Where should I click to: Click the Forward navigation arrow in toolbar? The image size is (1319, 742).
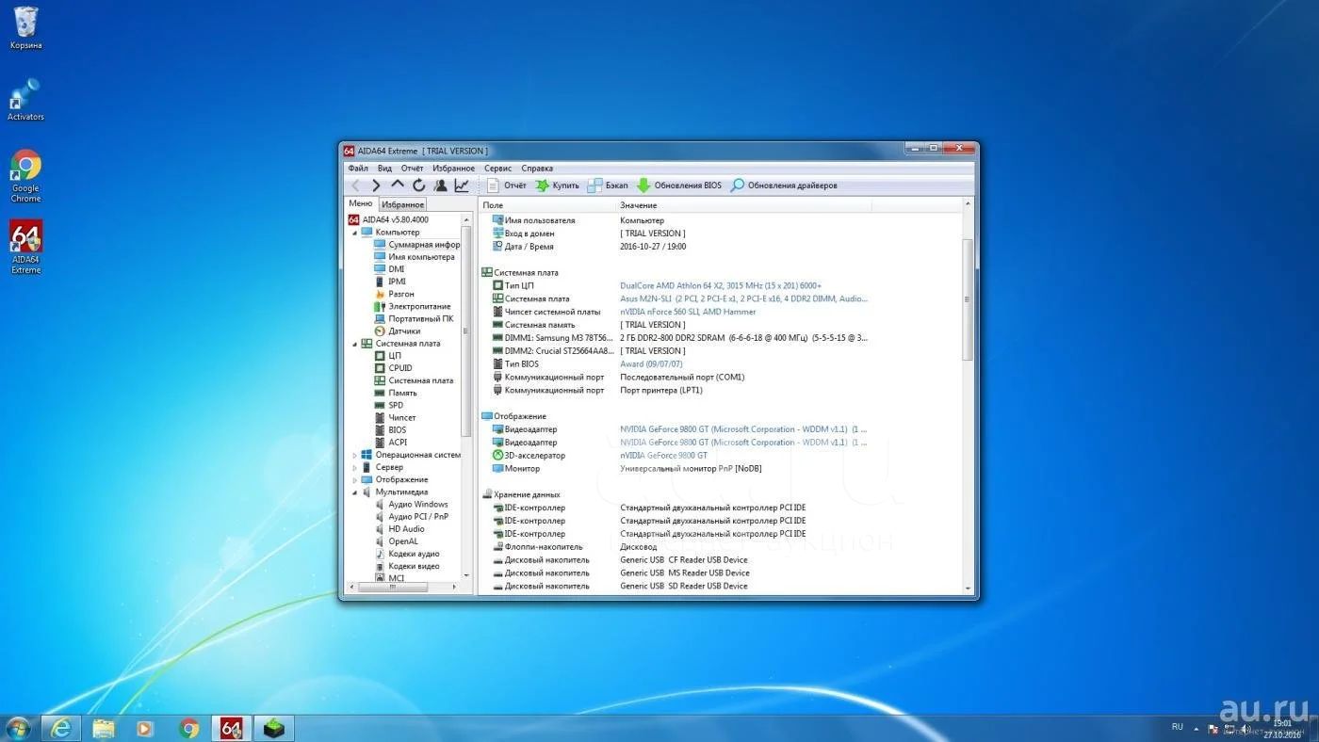[x=376, y=185]
